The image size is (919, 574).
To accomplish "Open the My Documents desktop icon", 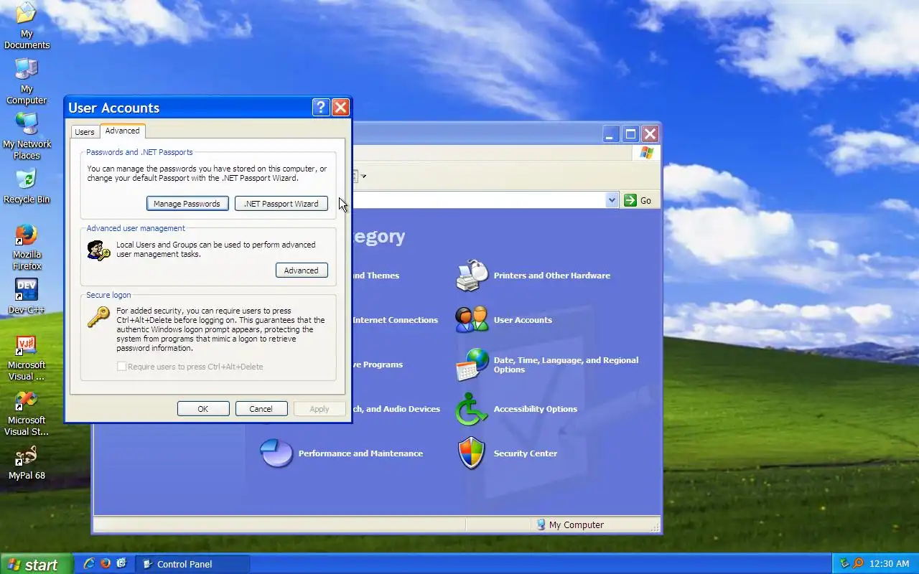I will click(x=27, y=26).
